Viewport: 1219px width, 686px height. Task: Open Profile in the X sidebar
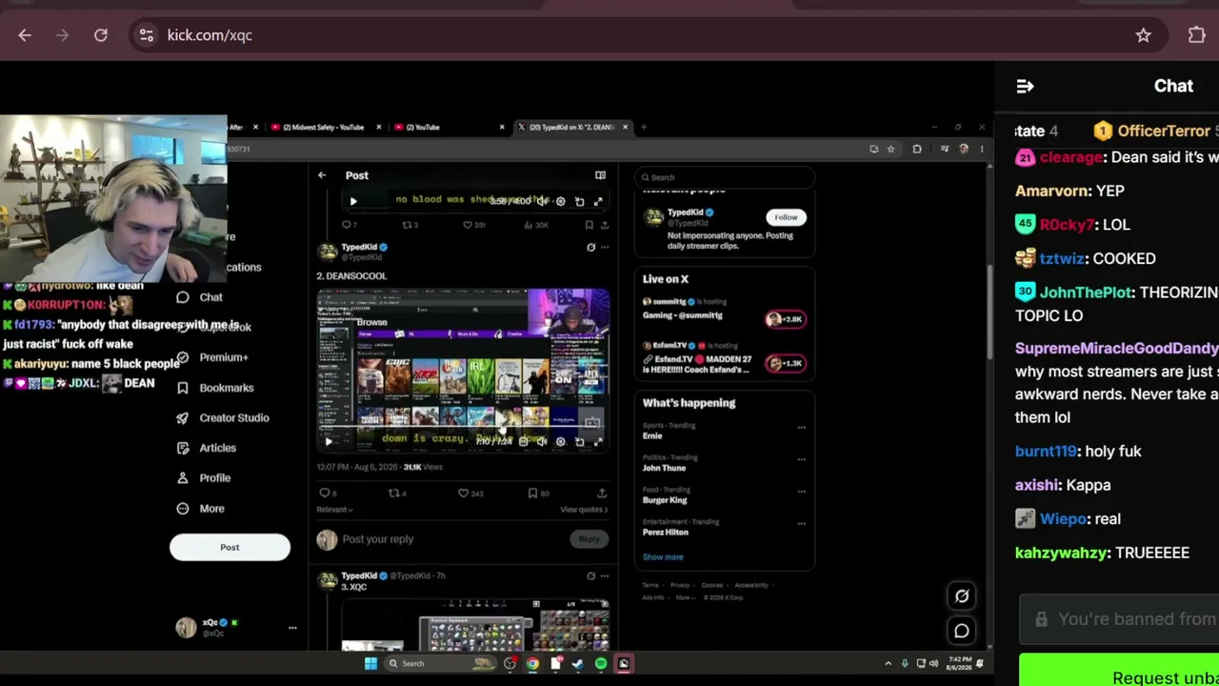tap(203, 478)
